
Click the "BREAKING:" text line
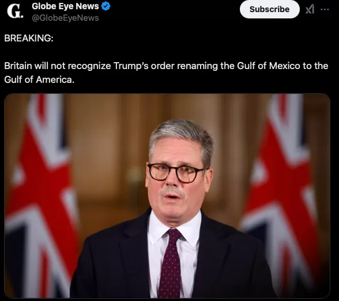pyautogui.click(x=29, y=38)
